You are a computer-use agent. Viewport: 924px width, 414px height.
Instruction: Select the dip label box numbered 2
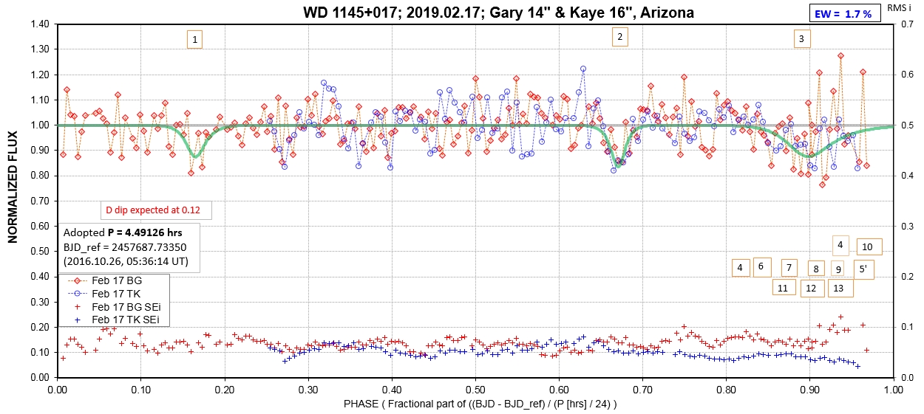[x=619, y=38]
